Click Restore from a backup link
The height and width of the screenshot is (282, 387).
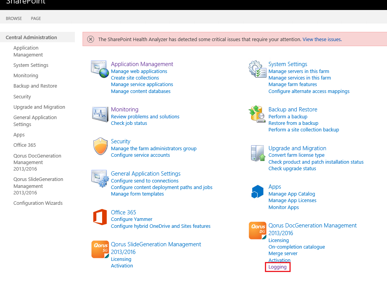[293, 123]
